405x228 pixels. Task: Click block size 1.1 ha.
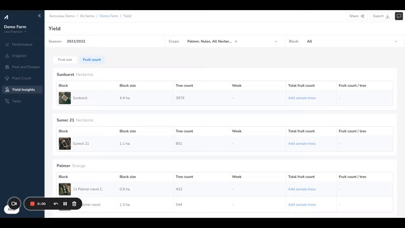(x=125, y=143)
